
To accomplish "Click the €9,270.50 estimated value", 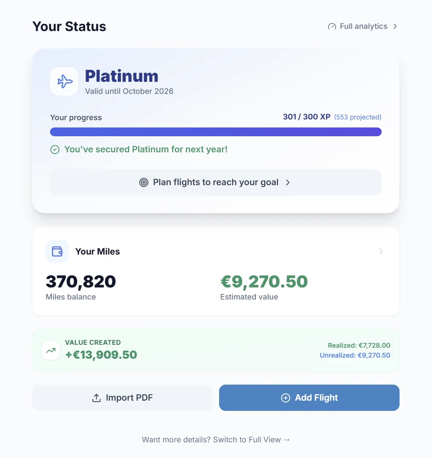I will (x=264, y=282).
